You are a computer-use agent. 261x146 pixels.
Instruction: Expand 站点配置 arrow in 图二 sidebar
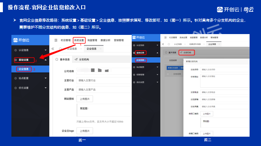point(157,67)
